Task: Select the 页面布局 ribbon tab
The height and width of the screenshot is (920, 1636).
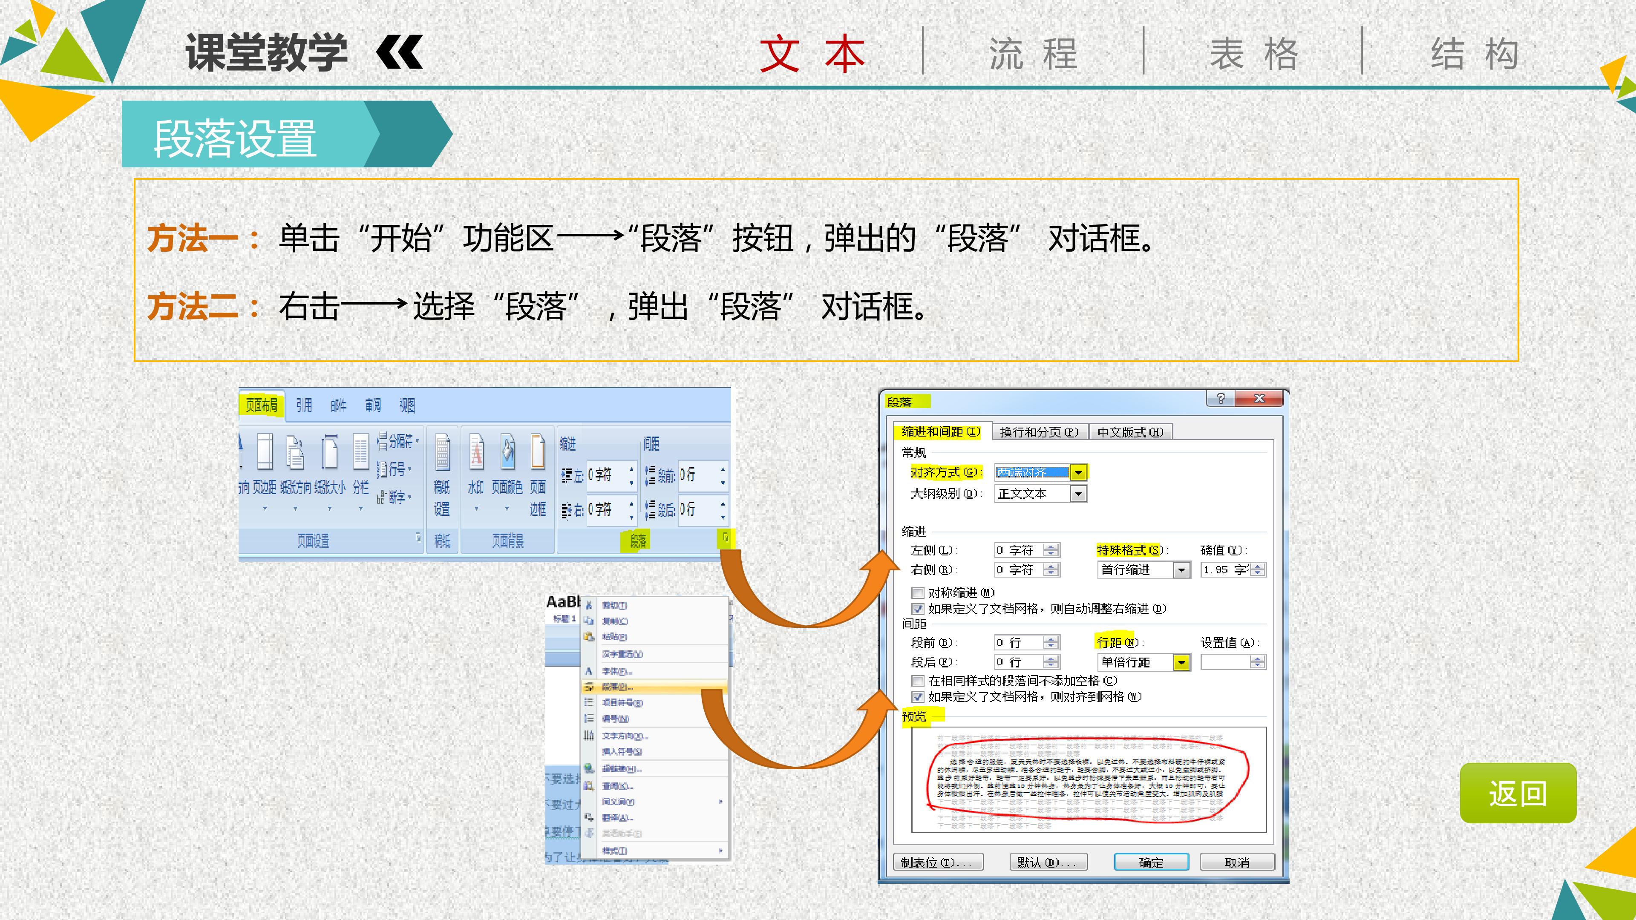Action: tap(262, 406)
